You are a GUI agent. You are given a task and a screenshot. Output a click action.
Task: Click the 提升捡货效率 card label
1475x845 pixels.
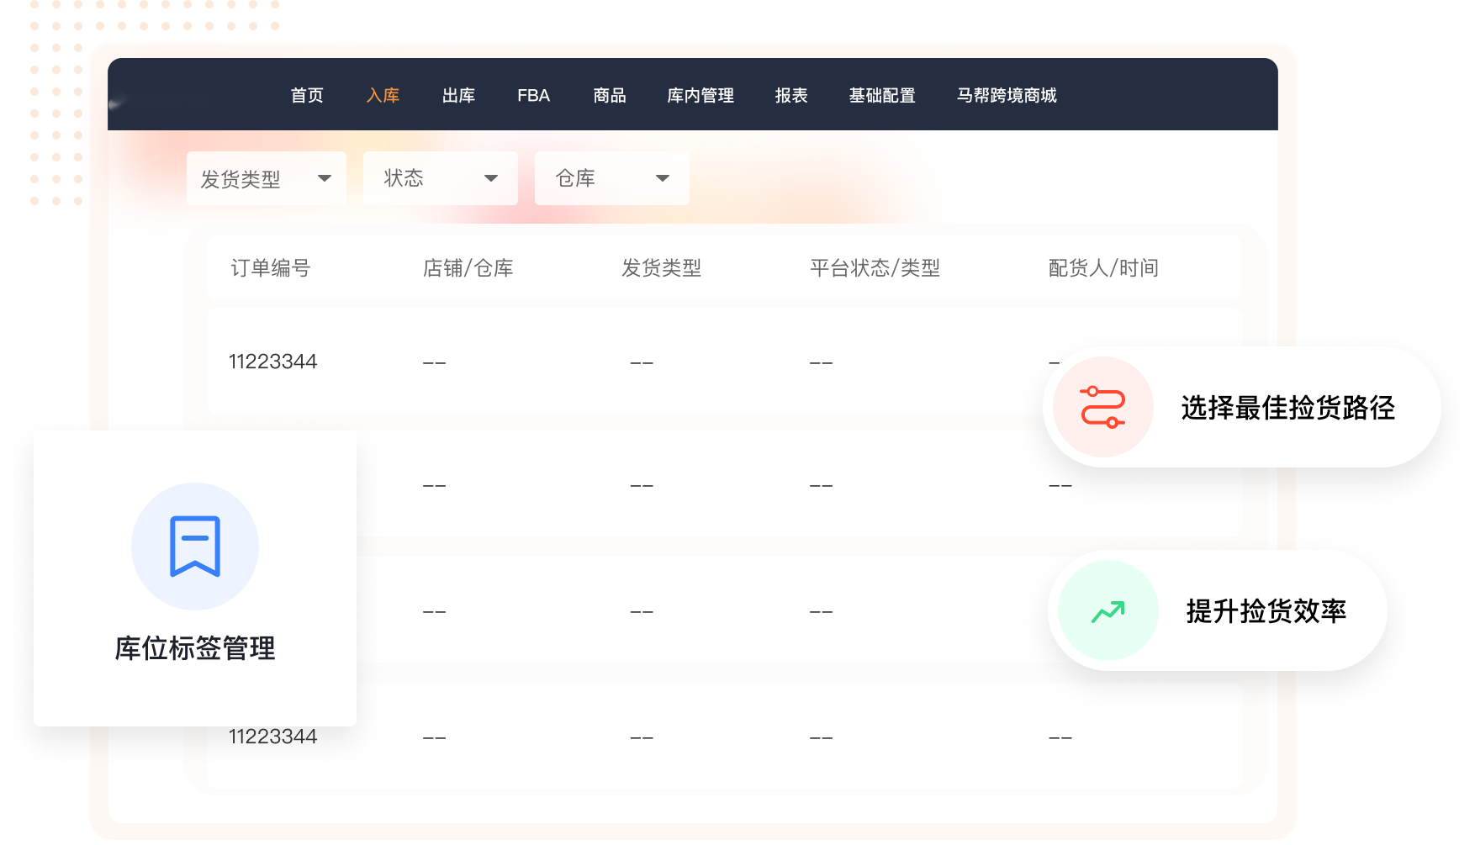pos(1266,611)
